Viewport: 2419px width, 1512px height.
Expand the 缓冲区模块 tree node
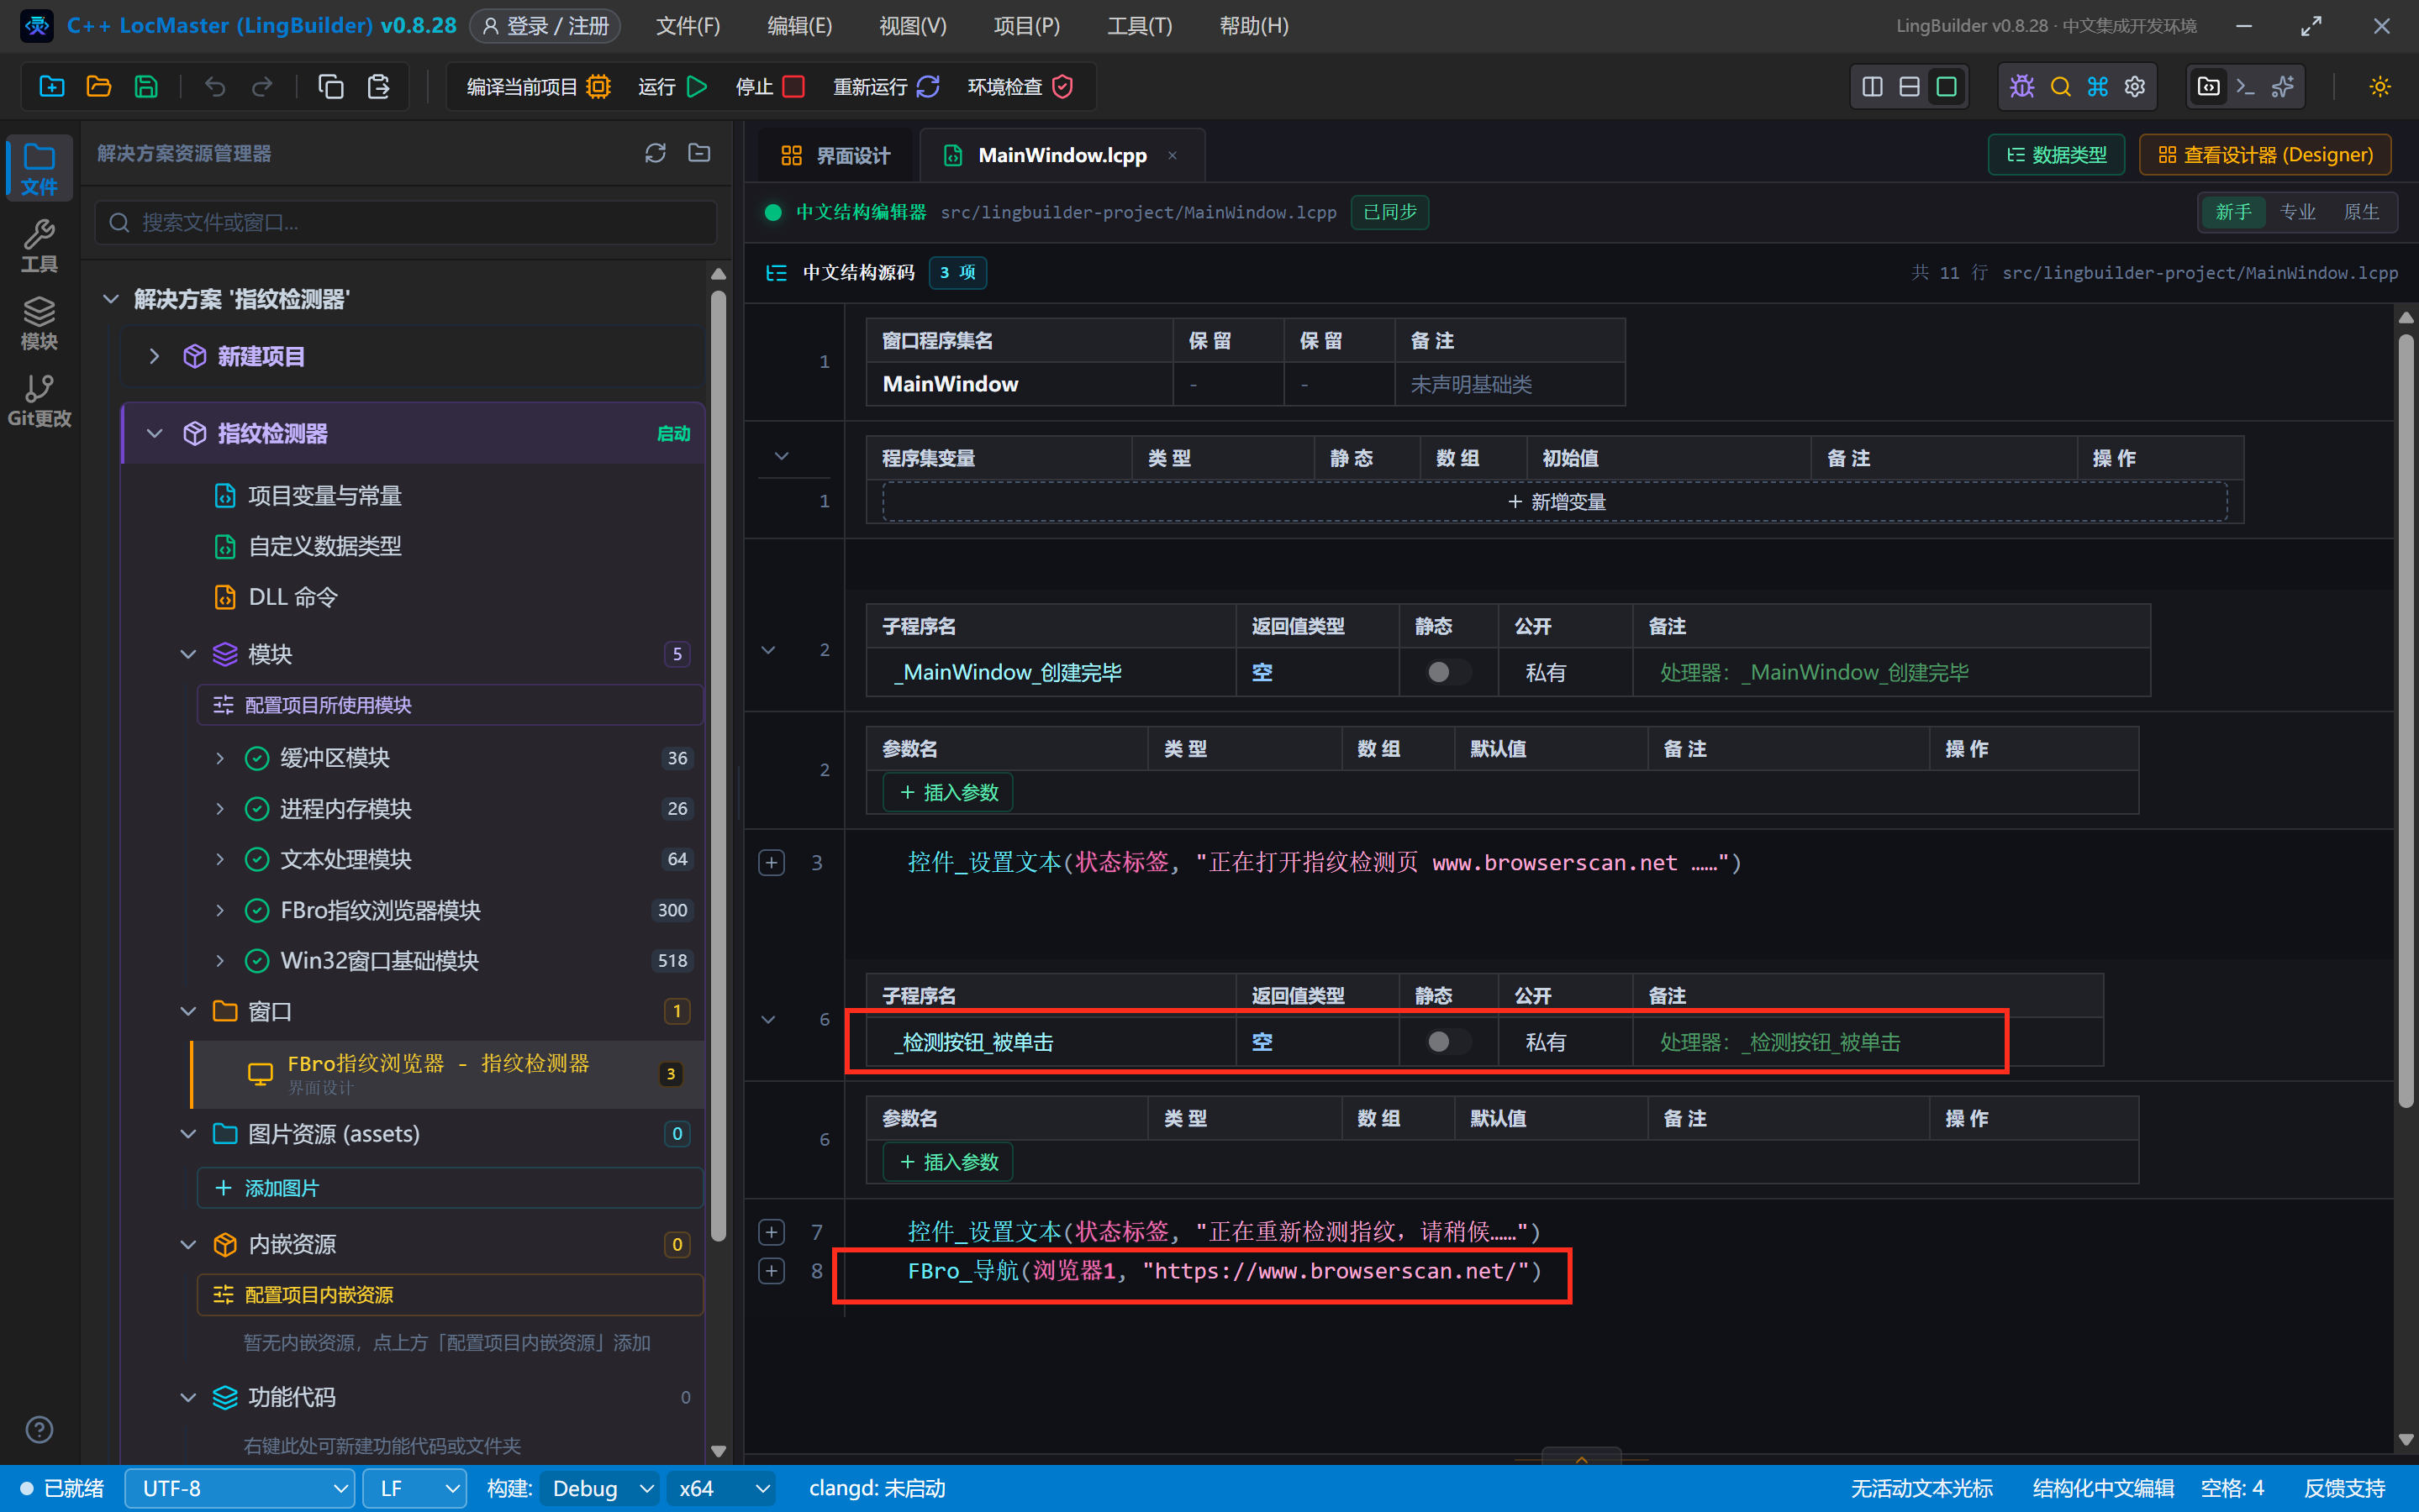[220, 758]
